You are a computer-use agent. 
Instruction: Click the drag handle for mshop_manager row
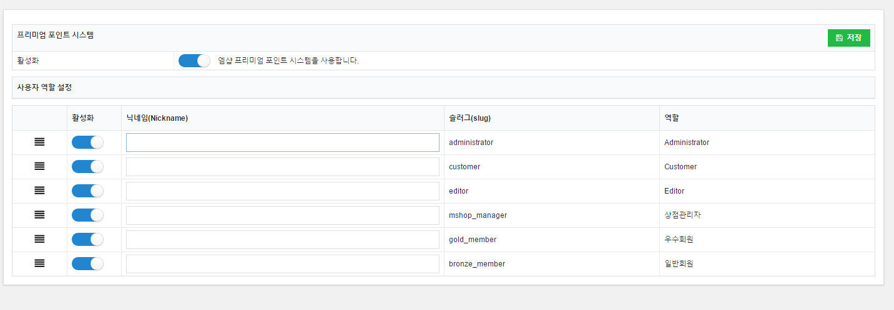click(39, 215)
